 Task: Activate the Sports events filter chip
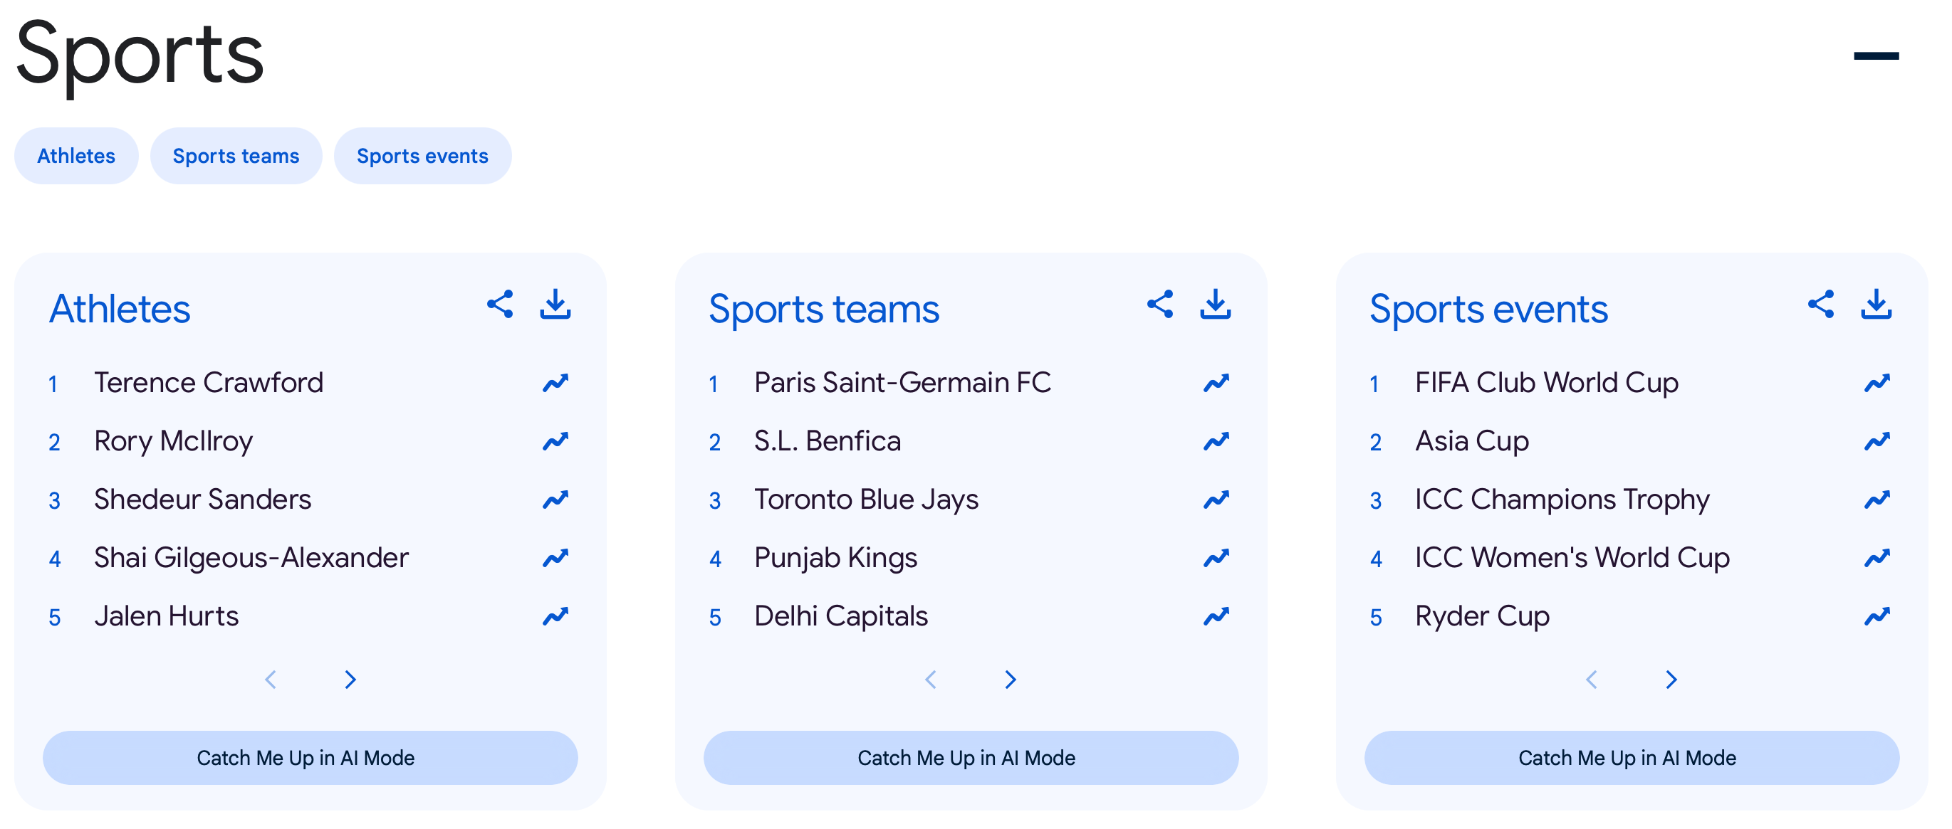click(422, 155)
